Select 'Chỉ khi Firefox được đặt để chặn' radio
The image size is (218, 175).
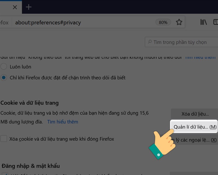point(4,77)
